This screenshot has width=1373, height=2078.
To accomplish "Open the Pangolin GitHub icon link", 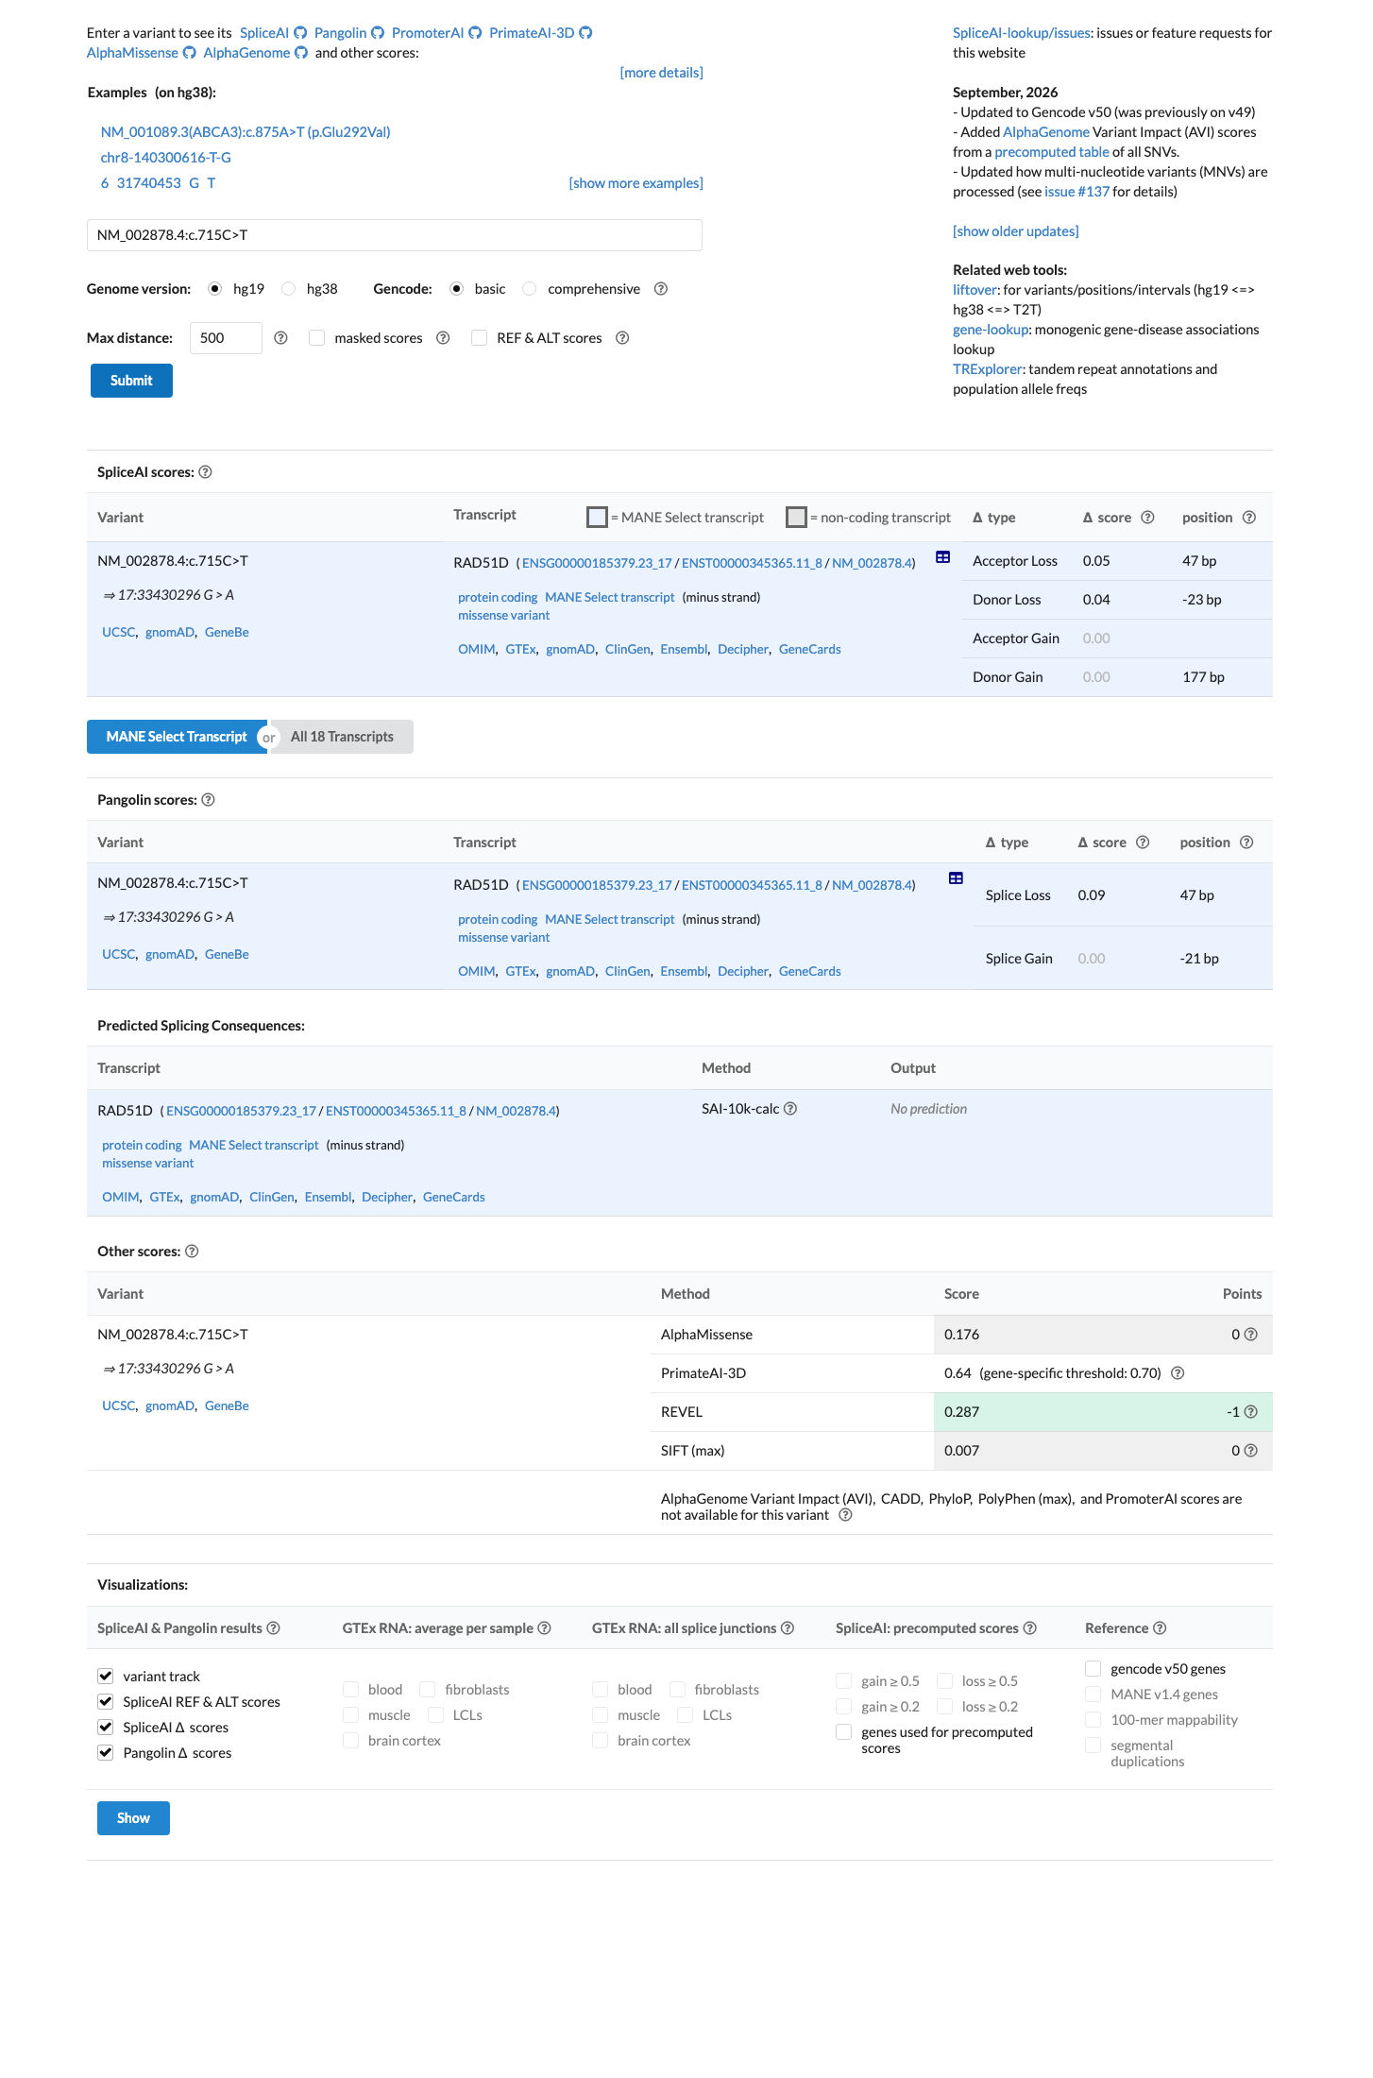I will coord(378,33).
